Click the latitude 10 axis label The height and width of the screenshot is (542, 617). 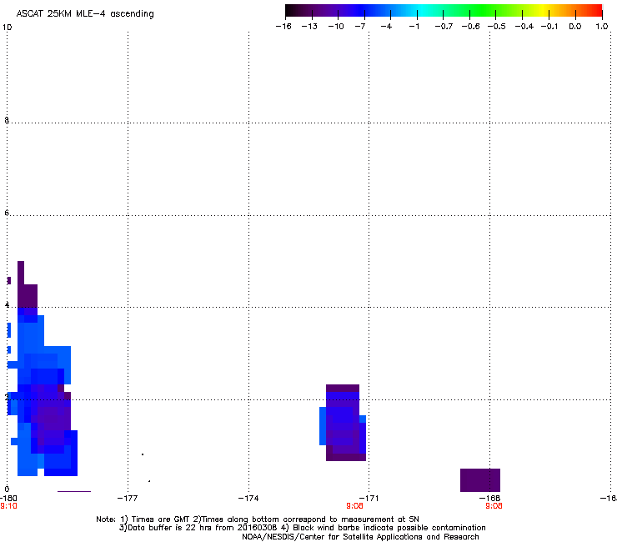[7, 28]
